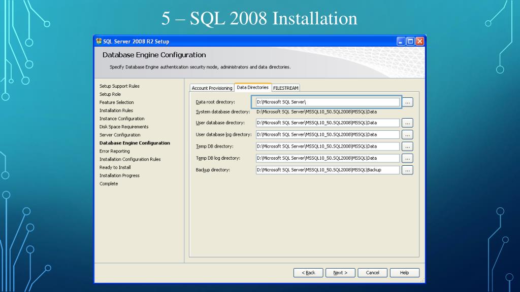The image size is (520, 292).
Task: Click browse button for Backup directory
Action: [x=407, y=170]
